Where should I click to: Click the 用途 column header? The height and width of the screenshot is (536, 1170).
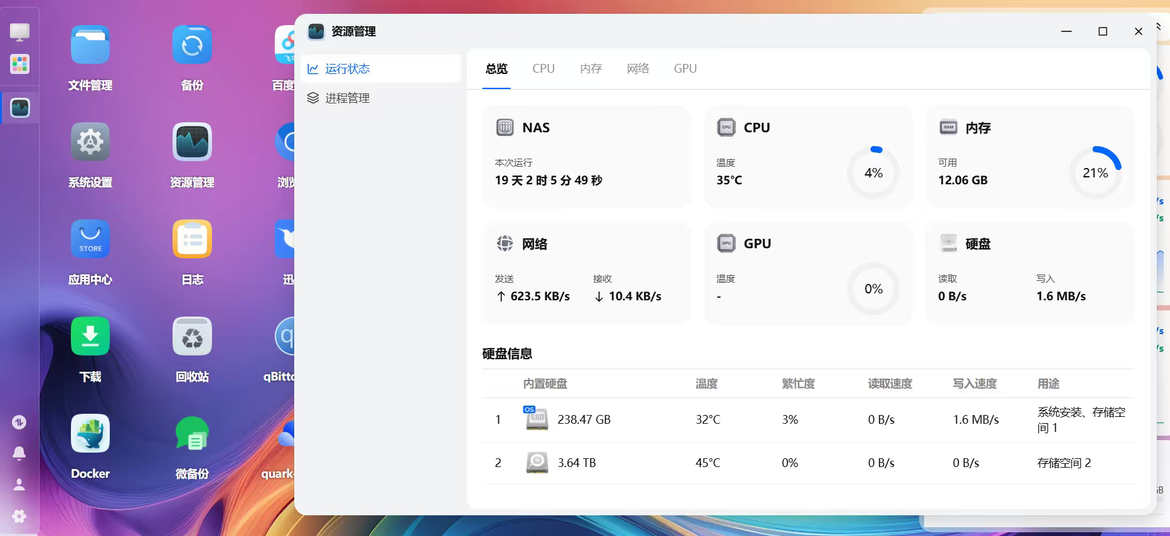1048,384
